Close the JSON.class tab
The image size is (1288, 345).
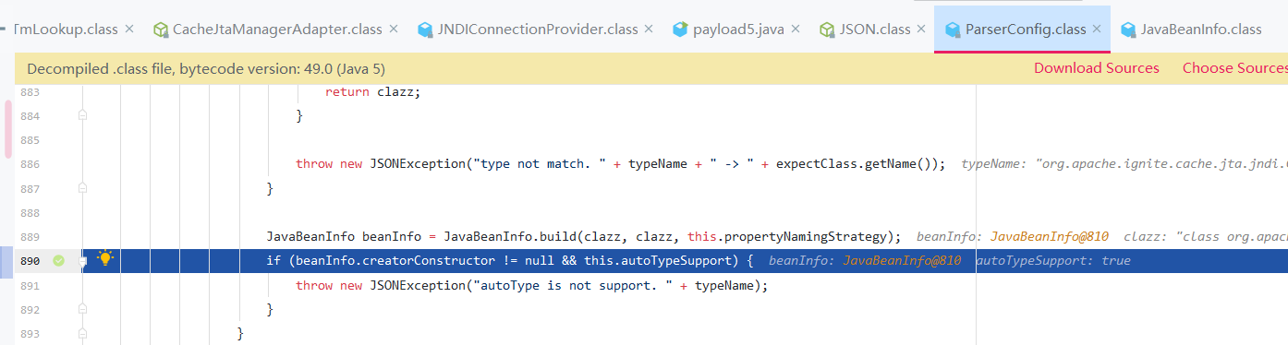click(922, 30)
